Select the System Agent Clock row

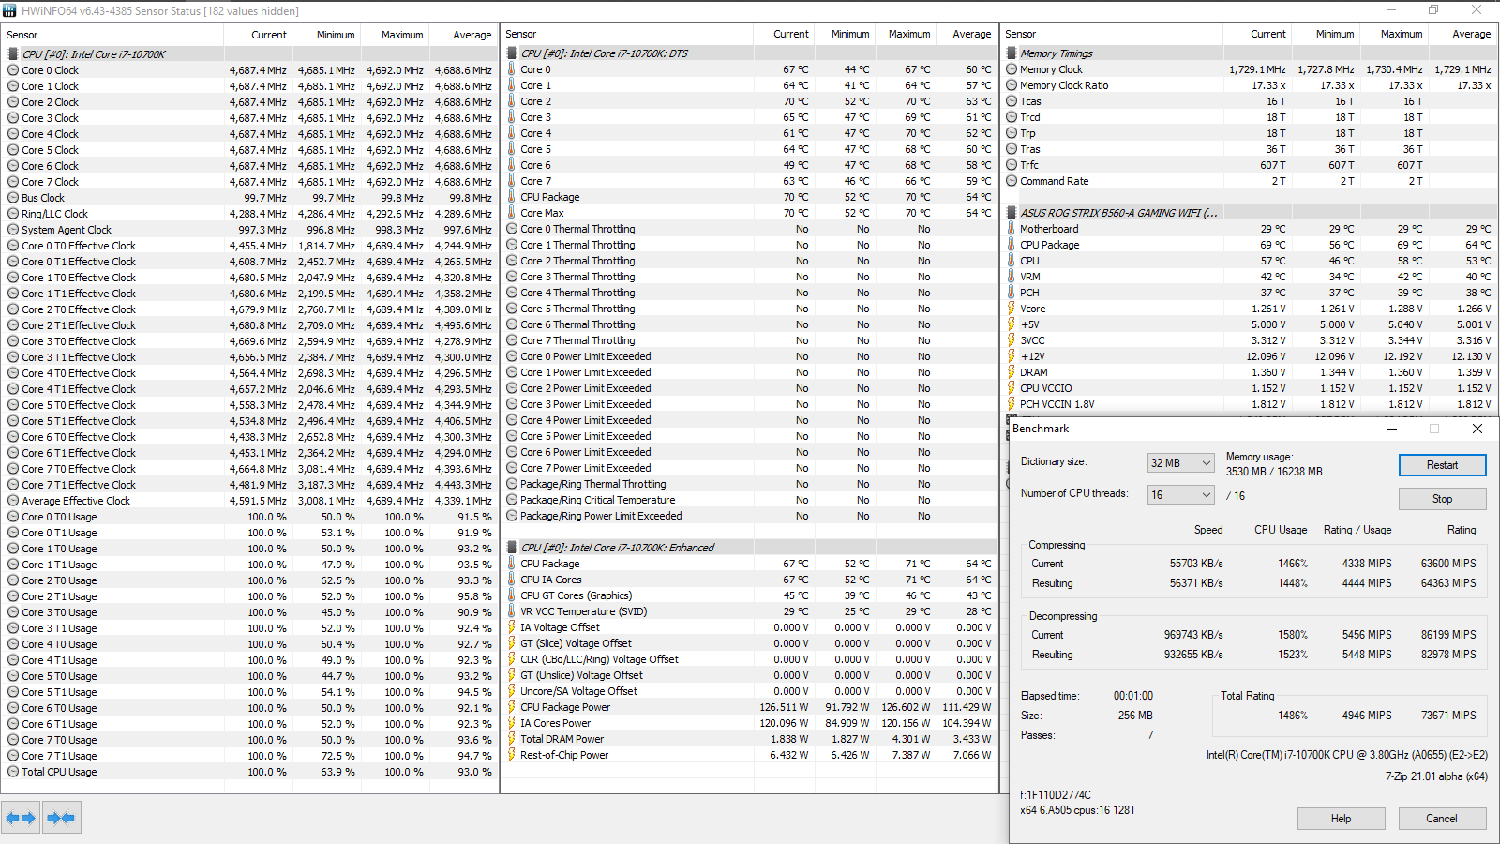[x=249, y=230]
